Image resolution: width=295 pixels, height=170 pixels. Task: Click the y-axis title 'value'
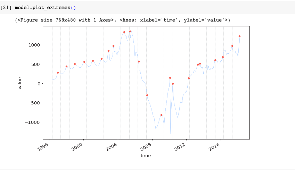[x=20, y=83]
